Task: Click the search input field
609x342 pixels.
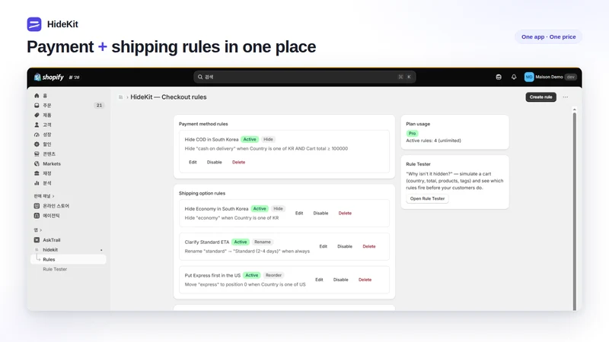Action: (x=304, y=77)
